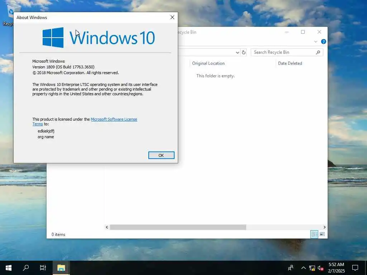
Task: Switch to large icons view in Recycle Bin
Action: pyautogui.click(x=322, y=234)
